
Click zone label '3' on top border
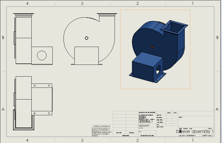coord(82,3)
